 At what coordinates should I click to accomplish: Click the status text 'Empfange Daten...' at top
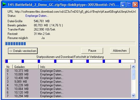(x=37, y=16)
